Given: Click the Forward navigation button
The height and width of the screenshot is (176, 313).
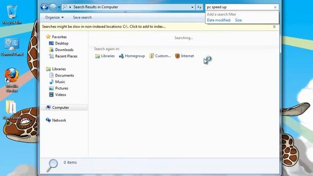Looking at the screenshot, I should point(53,7).
